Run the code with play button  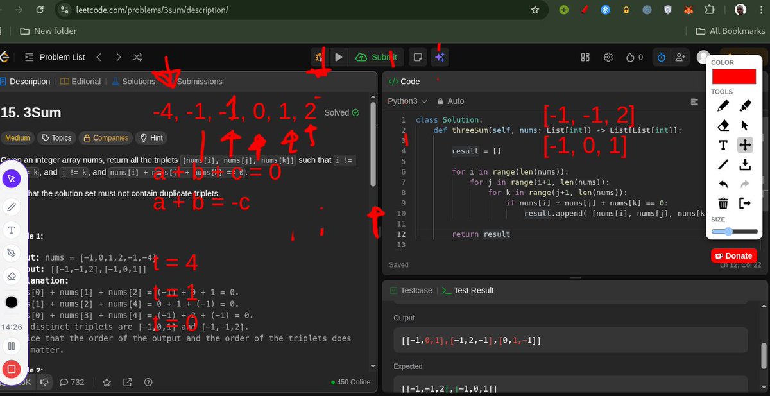[x=339, y=57]
